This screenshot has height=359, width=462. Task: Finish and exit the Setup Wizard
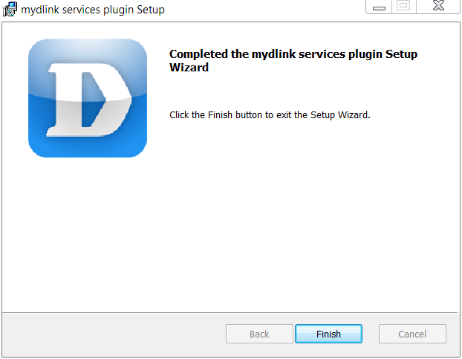click(x=328, y=334)
